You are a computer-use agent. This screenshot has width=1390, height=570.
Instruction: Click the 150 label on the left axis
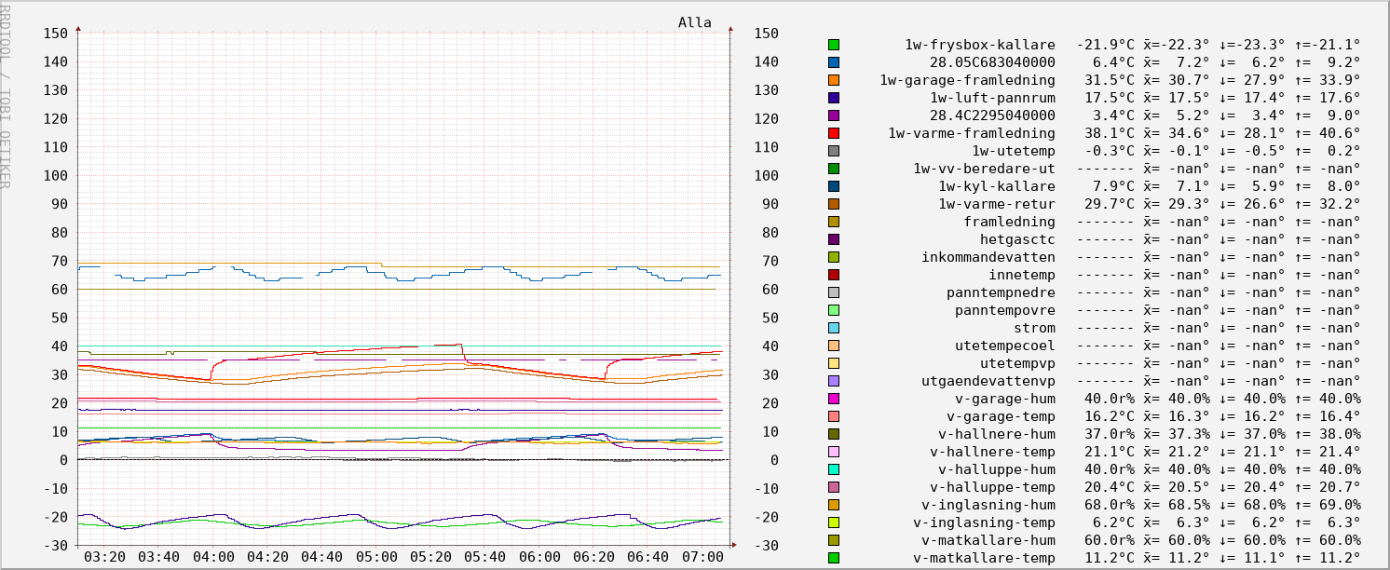coord(55,34)
